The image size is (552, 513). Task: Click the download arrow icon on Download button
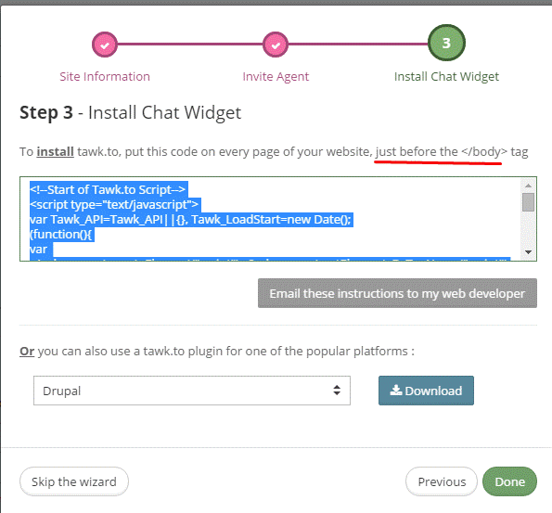(x=396, y=391)
